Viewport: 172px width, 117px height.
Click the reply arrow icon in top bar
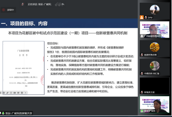coord(63,4)
